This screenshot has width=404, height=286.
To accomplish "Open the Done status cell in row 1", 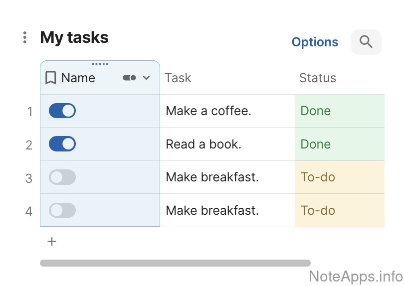I will click(339, 111).
